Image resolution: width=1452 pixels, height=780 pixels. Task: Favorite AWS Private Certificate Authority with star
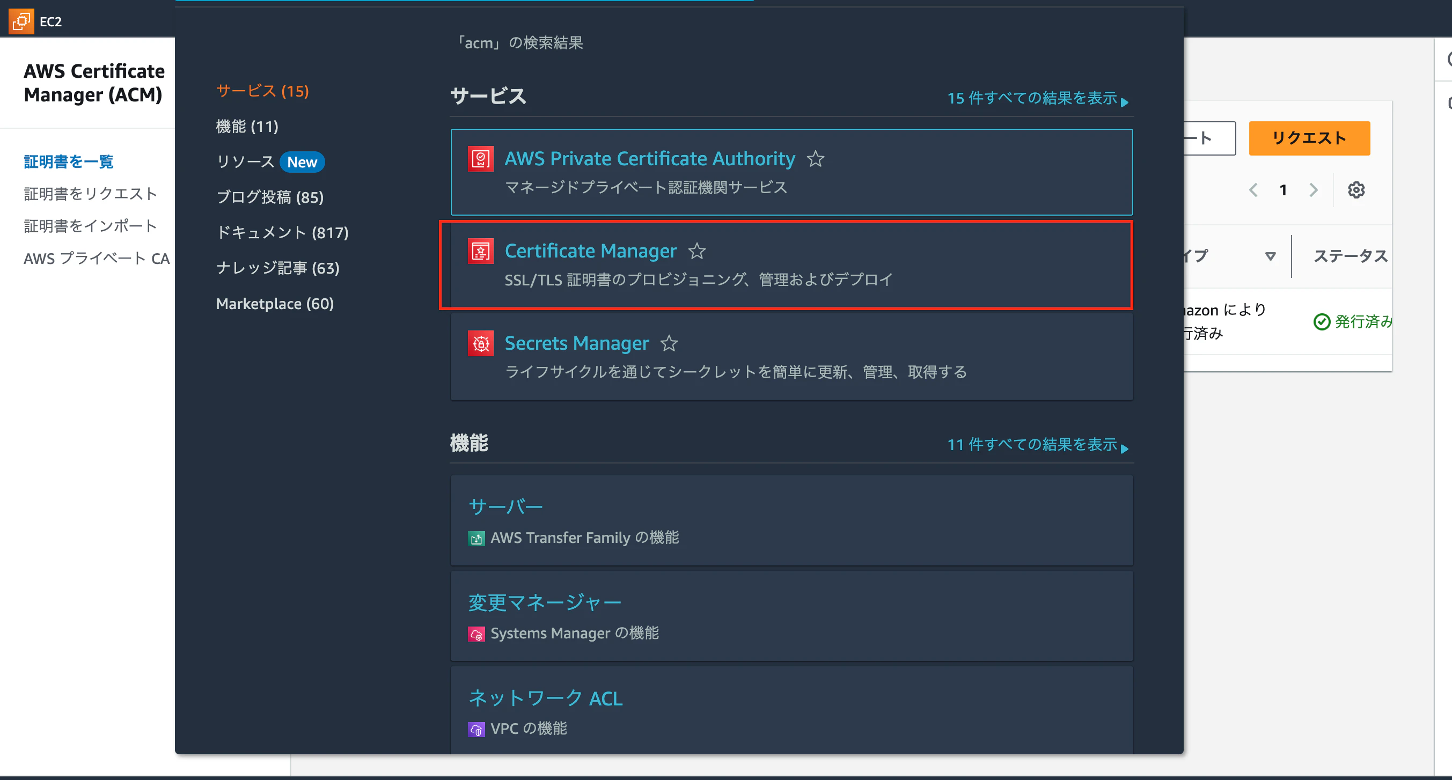tap(815, 159)
